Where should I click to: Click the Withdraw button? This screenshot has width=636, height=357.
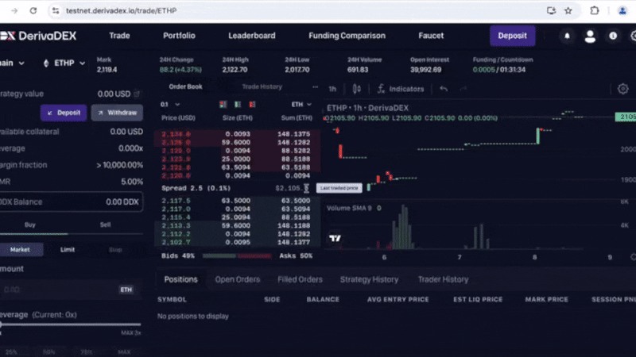click(x=117, y=113)
